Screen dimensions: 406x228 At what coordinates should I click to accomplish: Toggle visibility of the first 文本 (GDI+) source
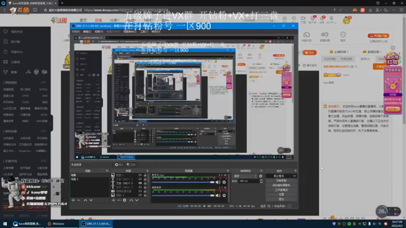tap(140, 179)
